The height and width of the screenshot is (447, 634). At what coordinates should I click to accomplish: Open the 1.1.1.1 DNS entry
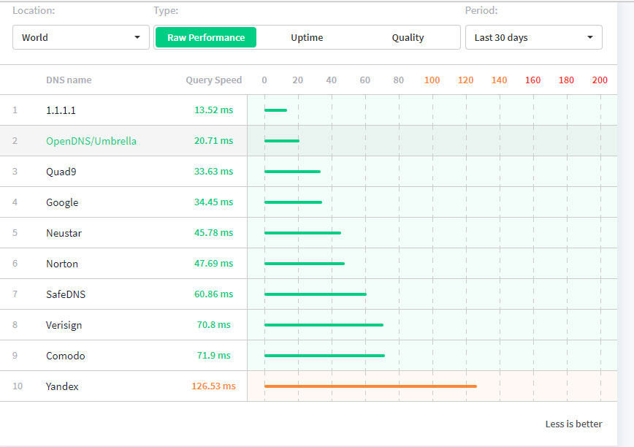click(61, 110)
